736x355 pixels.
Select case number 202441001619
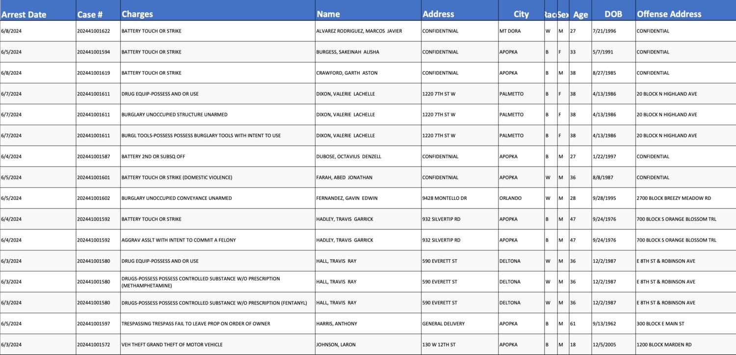coord(93,73)
